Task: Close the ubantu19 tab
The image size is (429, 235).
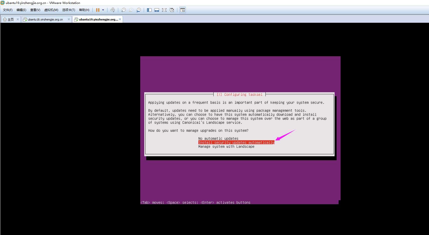Action: (120, 19)
